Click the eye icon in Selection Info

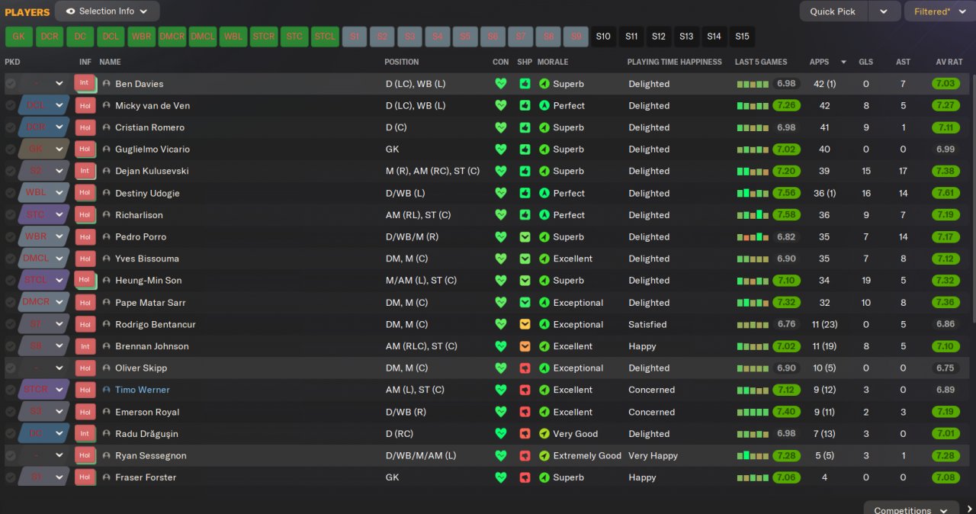click(71, 11)
